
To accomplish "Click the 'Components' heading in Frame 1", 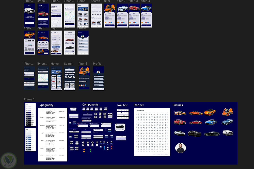I will pos(90,105).
